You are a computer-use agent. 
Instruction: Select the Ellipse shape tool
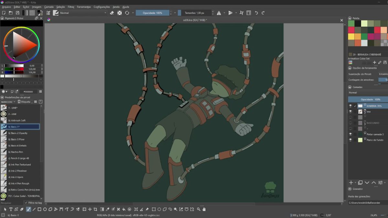45,209
